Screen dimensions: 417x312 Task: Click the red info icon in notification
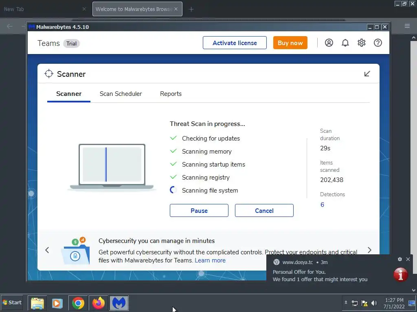pos(401,274)
